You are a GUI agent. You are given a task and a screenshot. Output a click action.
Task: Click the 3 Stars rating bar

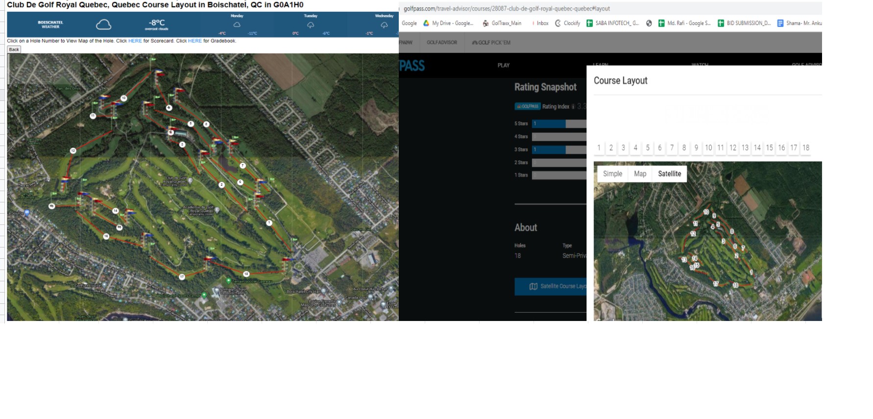click(x=559, y=149)
